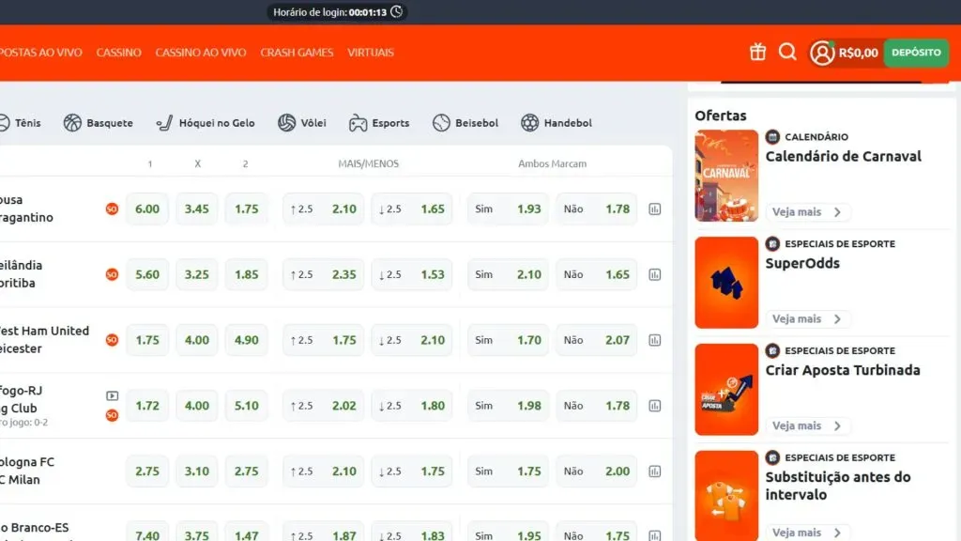Expand Veja mais under Criar Aposta Turbinada
Image resolution: width=961 pixels, height=541 pixels.
[x=807, y=426]
